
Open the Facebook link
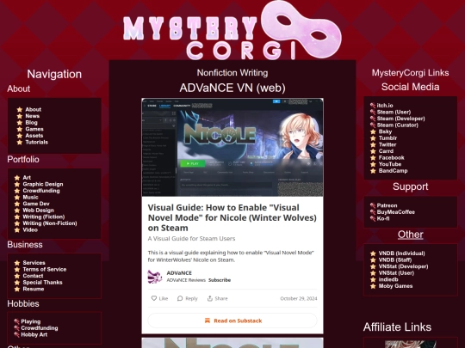[x=392, y=158]
